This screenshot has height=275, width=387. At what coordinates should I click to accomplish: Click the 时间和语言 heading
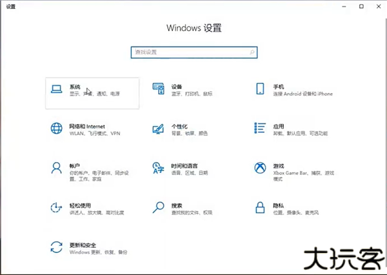tap(184, 166)
